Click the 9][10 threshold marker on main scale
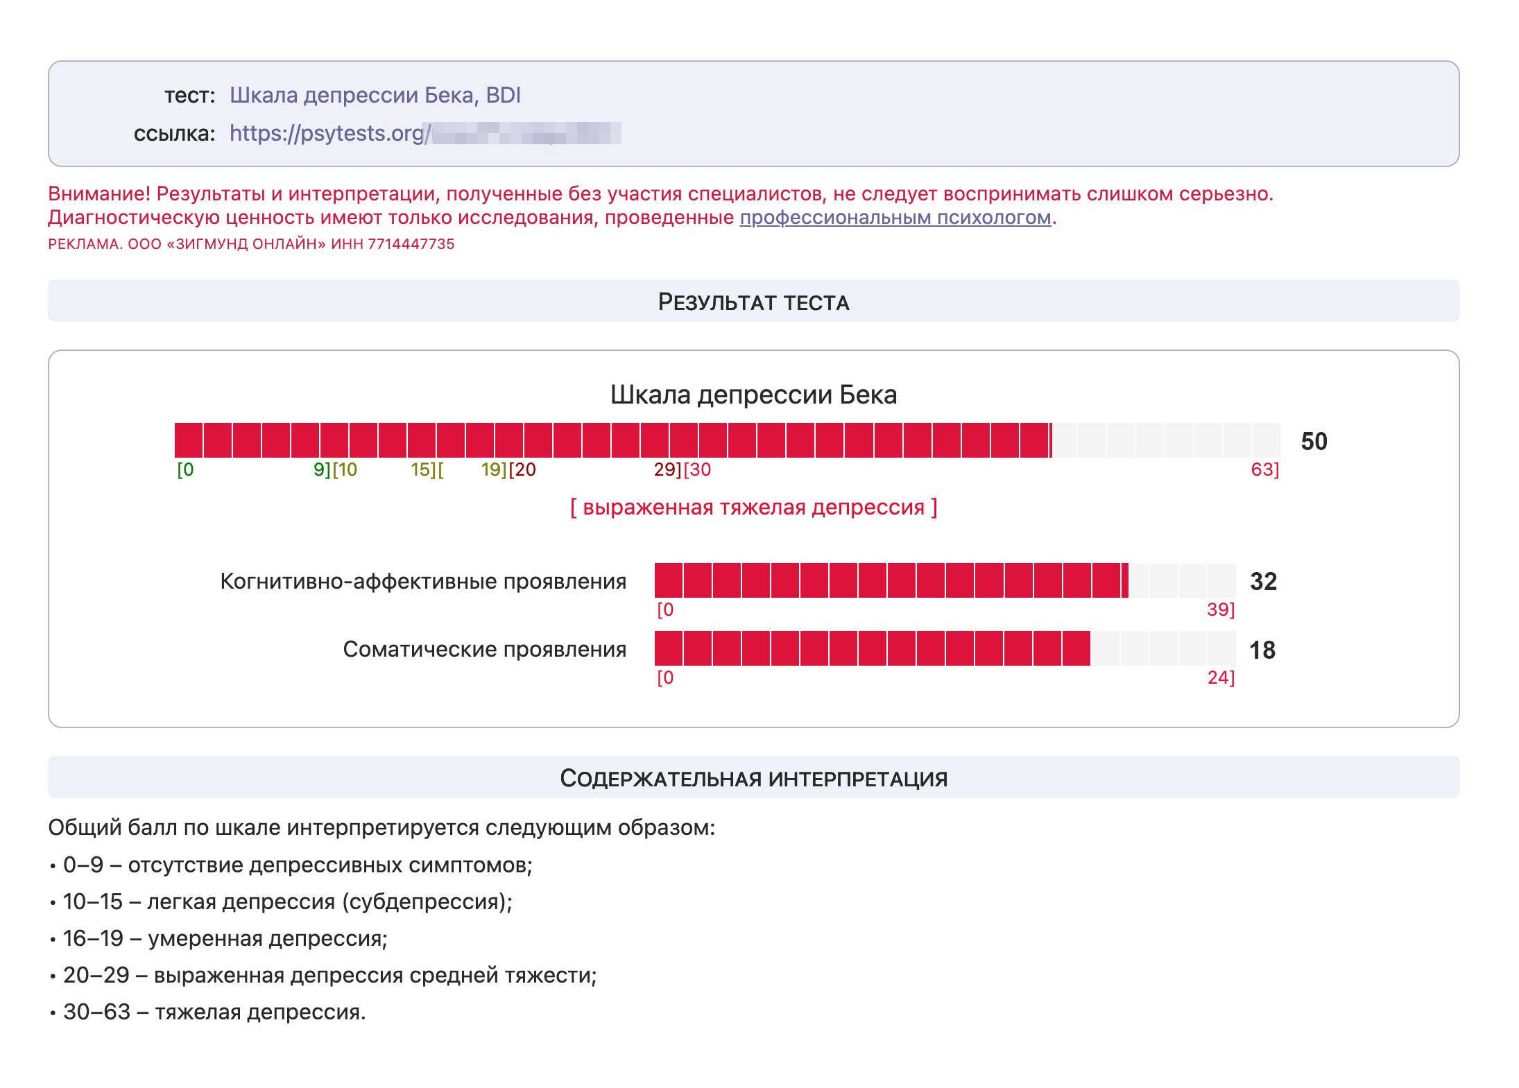Image resolution: width=1519 pixels, height=1088 pixels. [336, 470]
